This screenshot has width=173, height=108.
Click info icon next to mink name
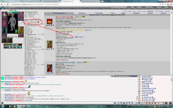(x=16, y=10)
